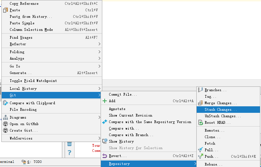The height and width of the screenshot is (167, 261).
Task: Click the Reset HEAD icon
Action: [200, 122]
